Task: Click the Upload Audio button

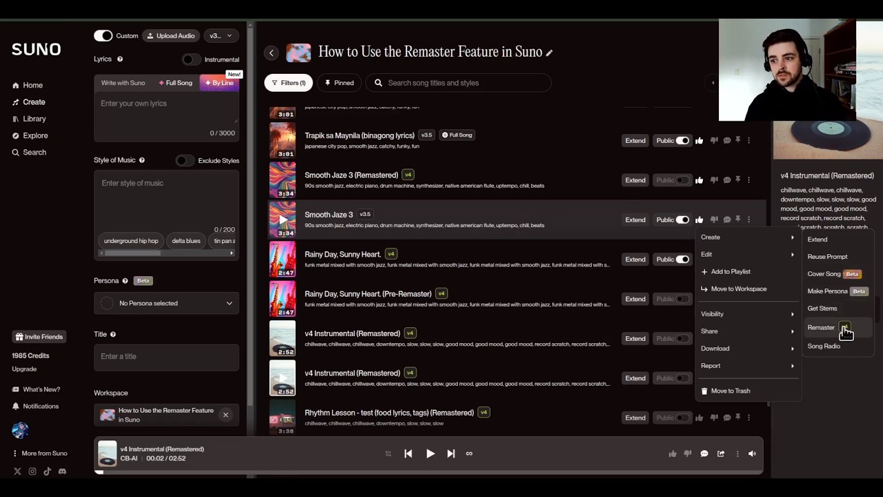Action: click(170, 36)
